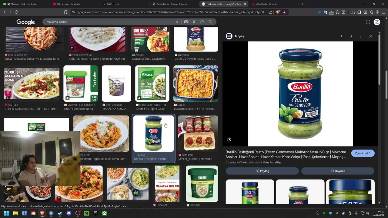Open the preview panel three-dot options menu
The width and height of the screenshot is (388, 218).
pos(361,36)
